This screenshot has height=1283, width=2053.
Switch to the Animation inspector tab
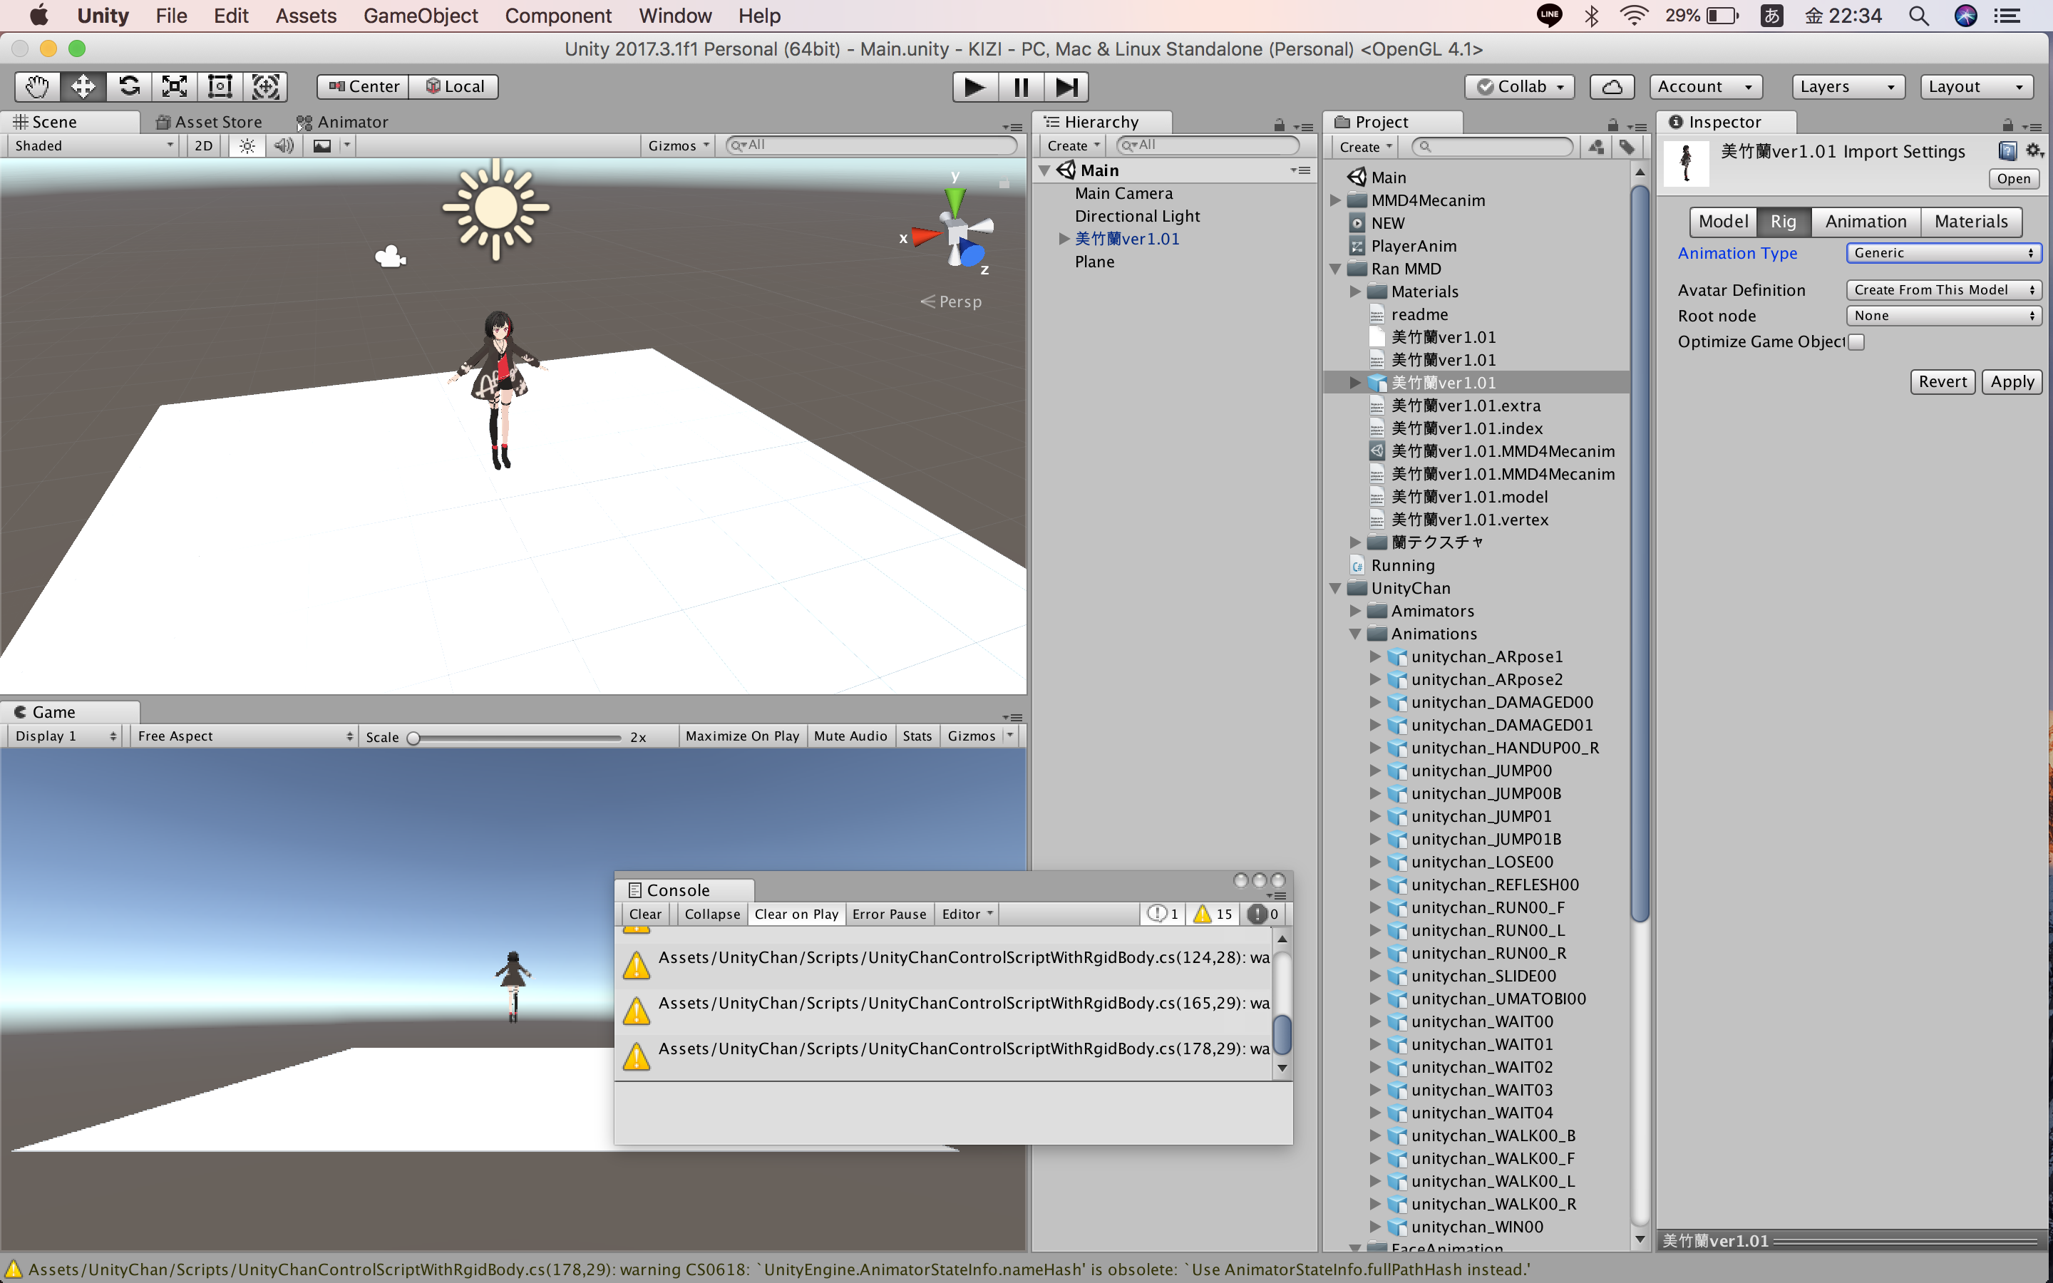[x=1866, y=220]
